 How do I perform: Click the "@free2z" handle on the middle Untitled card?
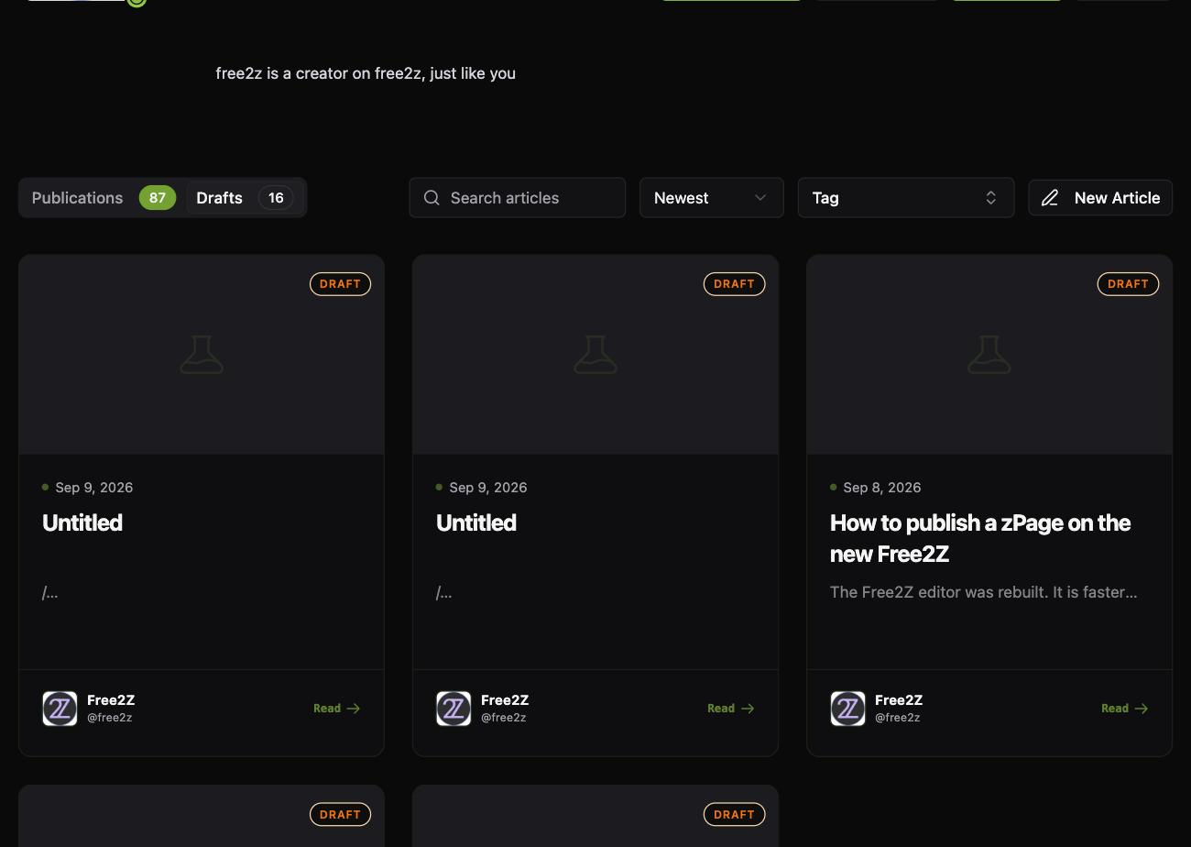pyautogui.click(x=504, y=718)
